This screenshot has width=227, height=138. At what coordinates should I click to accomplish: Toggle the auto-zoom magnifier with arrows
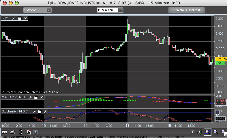[208, 132]
